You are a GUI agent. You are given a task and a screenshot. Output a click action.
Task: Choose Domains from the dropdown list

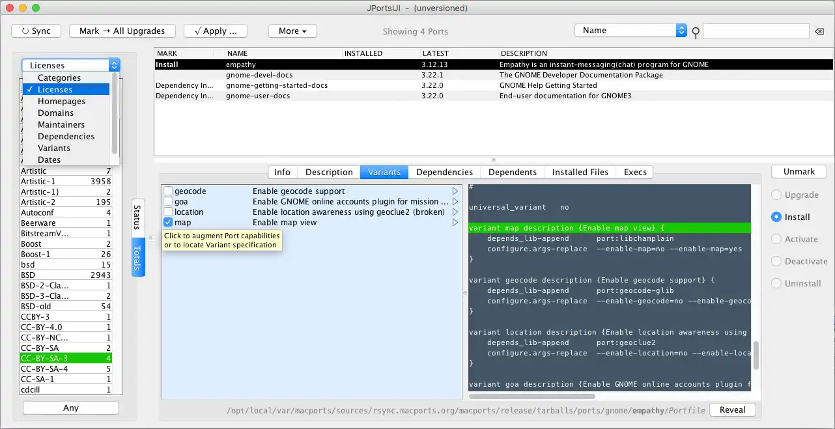click(67, 113)
